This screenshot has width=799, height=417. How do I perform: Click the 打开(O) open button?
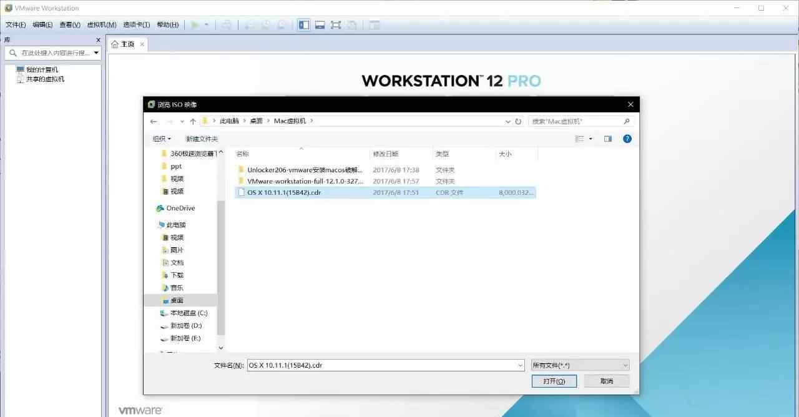click(x=554, y=381)
